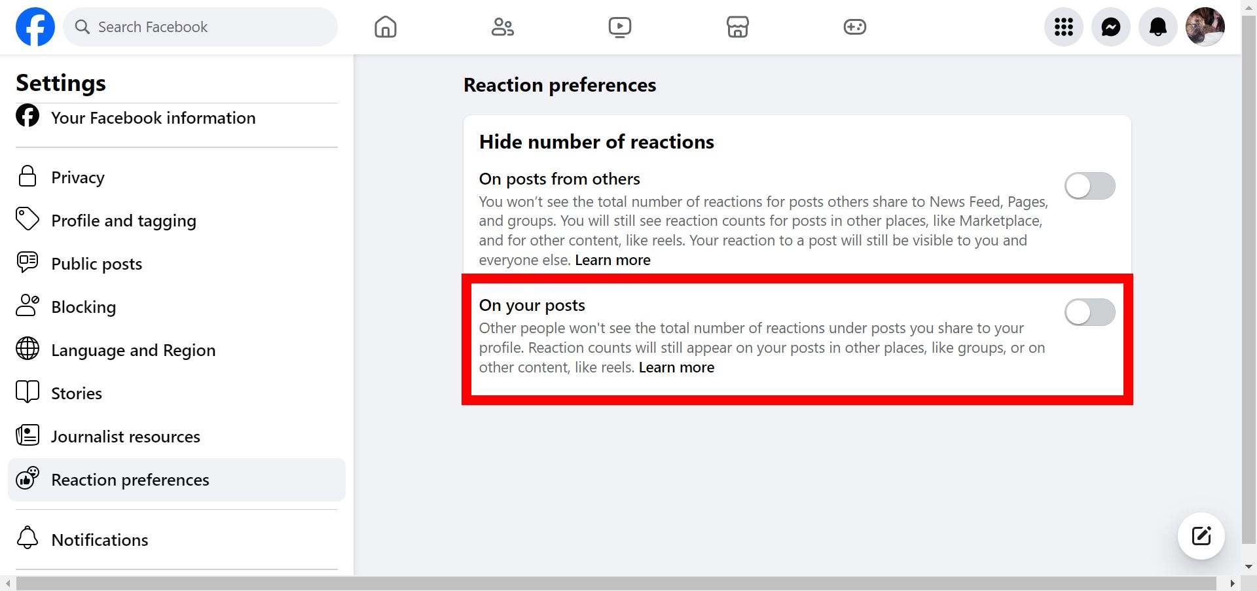Click the create post pencil button

pos(1200,535)
